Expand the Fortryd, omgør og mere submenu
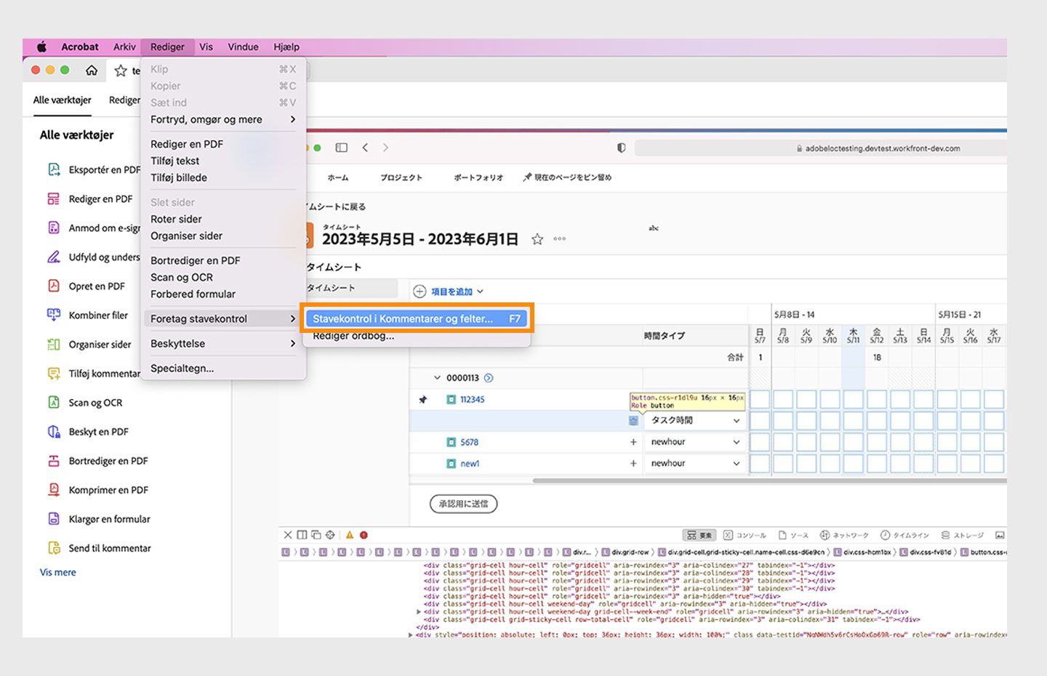This screenshot has height=676, width=1047. (292, 119)
